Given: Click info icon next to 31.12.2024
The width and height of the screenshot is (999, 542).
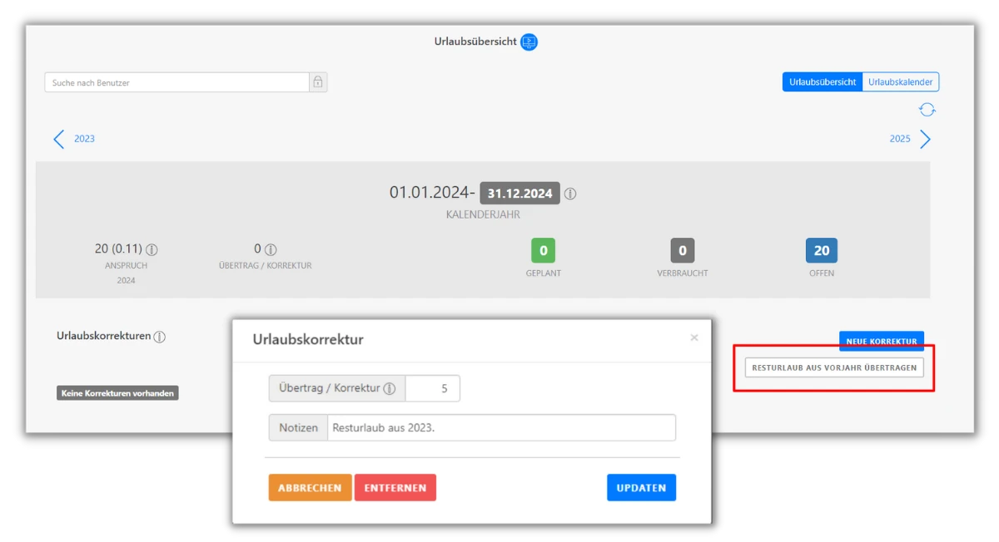Looking at the screenshot, I should tap(570, 194).
